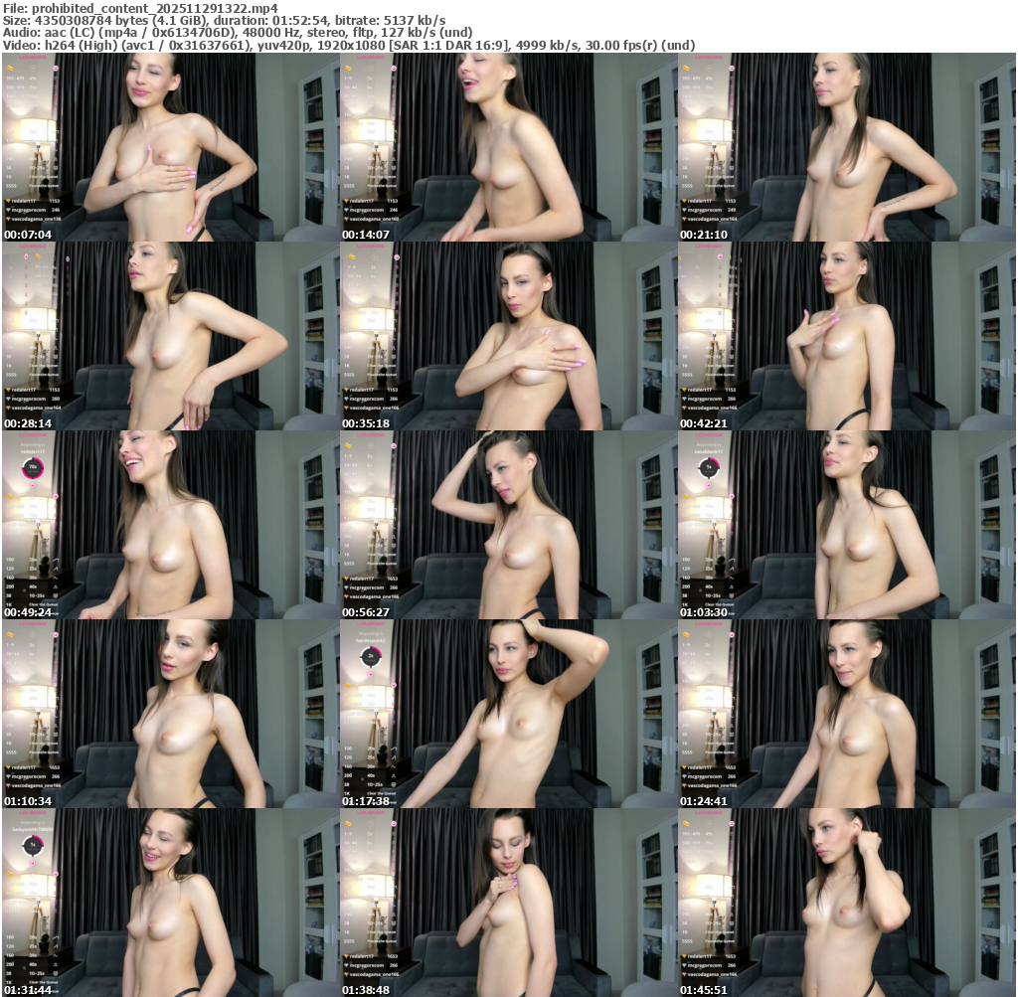The width and height of the screenshot is (1018, 997).
Task: Open the thumbnail stamped 00:14:07
Action: click(508, 147)
